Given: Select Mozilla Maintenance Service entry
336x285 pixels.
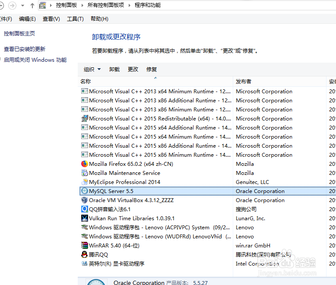Looking at the screenshot, I should (124, 173).
